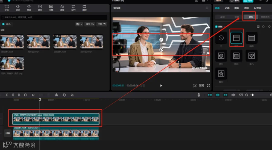Image resolution: width=272 pixels, height=150 pixels.
Task: Pick the star 星形 mask shape
Action: 221,74
